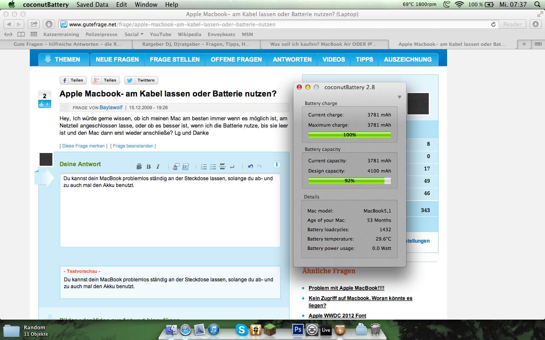Viewport: 545px width, 340px height.
Task: Open the Social bookmarks dropdown
Action: tap(134, 34)
